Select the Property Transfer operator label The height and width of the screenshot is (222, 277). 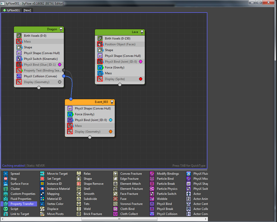click(x=22, y=204)
